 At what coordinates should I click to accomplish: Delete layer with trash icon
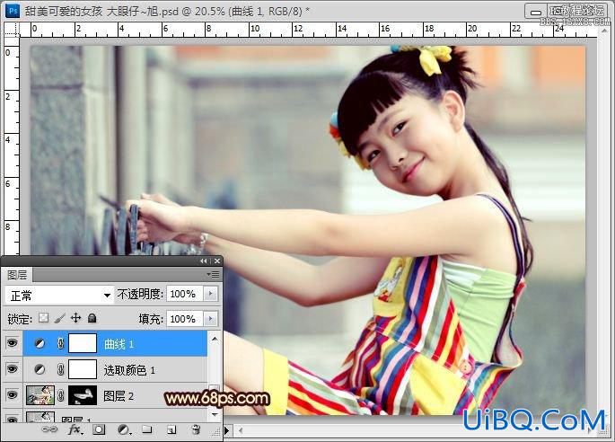196,429
